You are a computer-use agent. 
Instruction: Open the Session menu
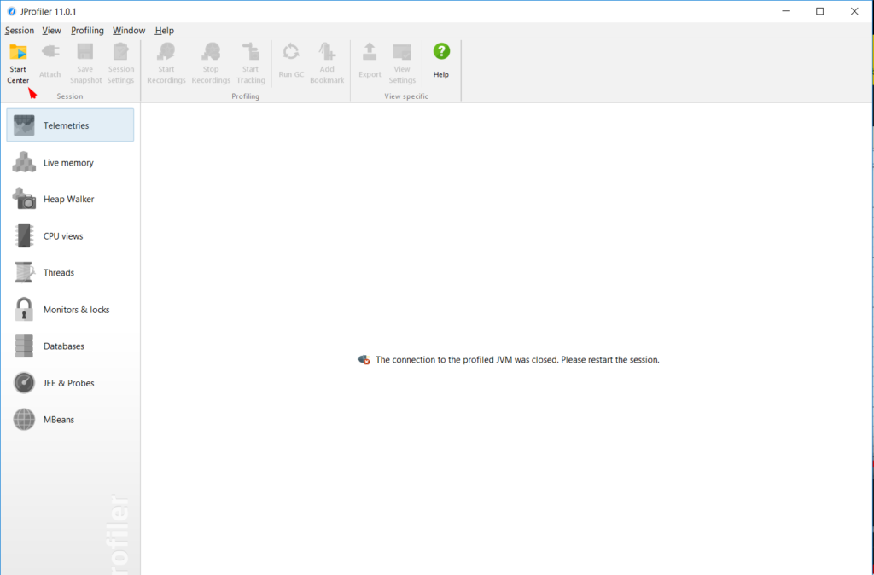tap(20, 31)
